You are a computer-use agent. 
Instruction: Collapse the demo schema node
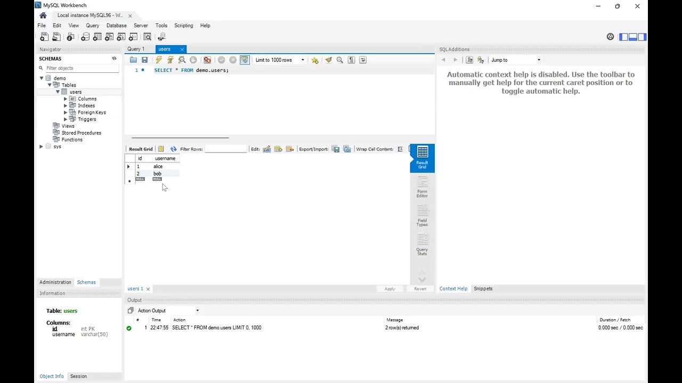click(x=41, y=78)
